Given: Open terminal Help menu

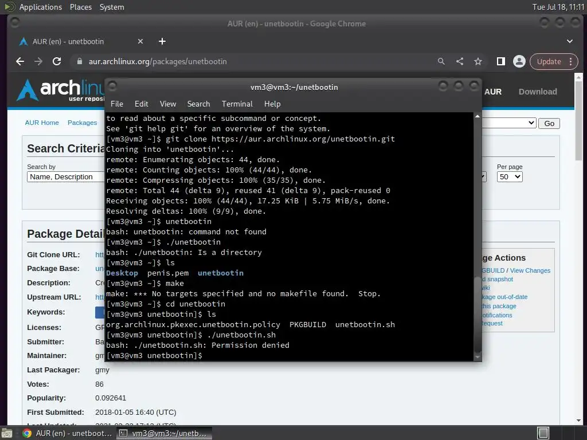Looking at the screenshot, I should coord(272,104).
